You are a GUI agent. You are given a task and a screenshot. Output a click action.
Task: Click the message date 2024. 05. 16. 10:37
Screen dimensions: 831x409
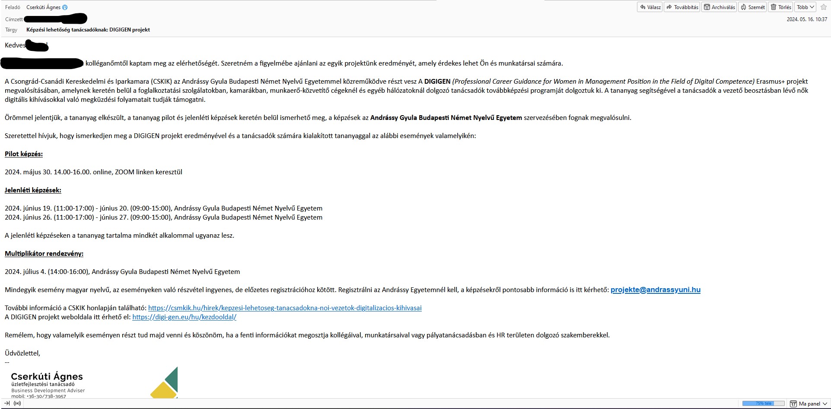(807, 19)
